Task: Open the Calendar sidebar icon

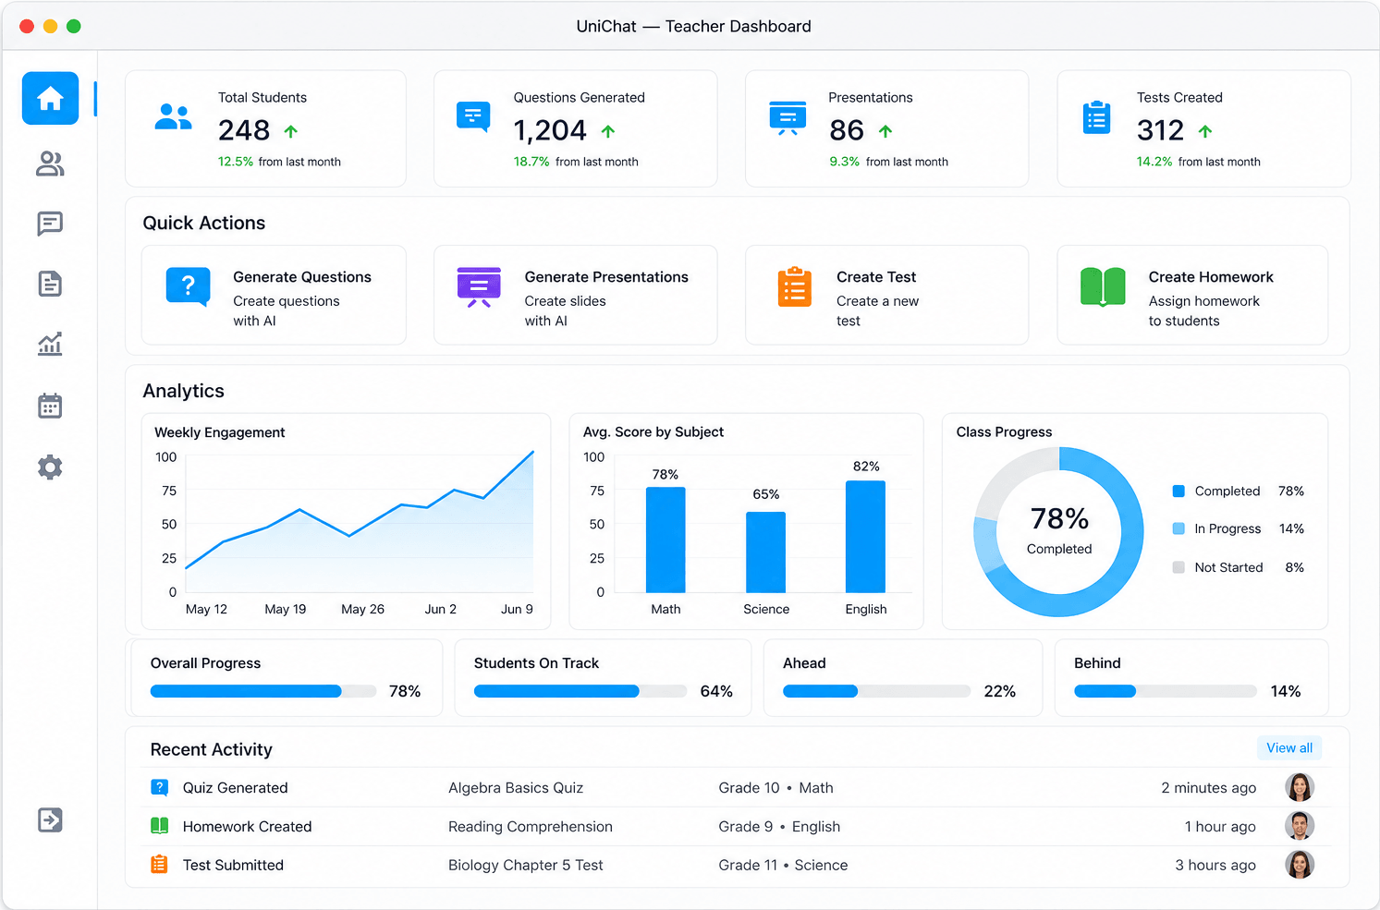Action: 50,406
